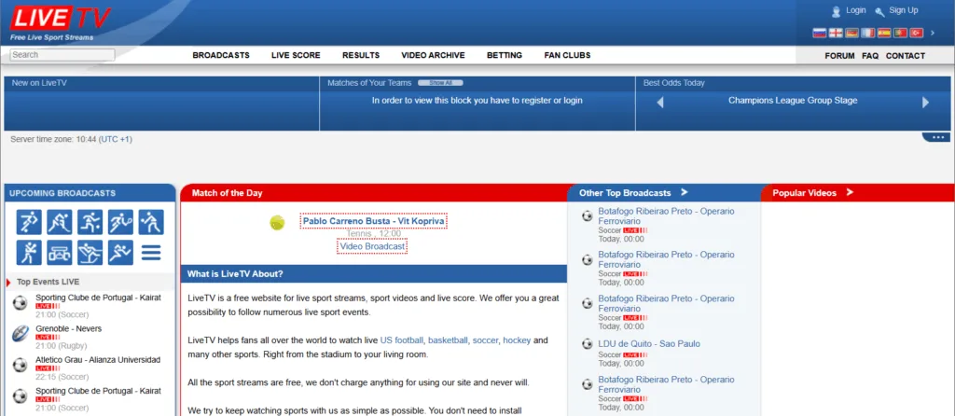955x416 pixels.
Task: Select the tennis sport icon
Action: coord(121,222)
